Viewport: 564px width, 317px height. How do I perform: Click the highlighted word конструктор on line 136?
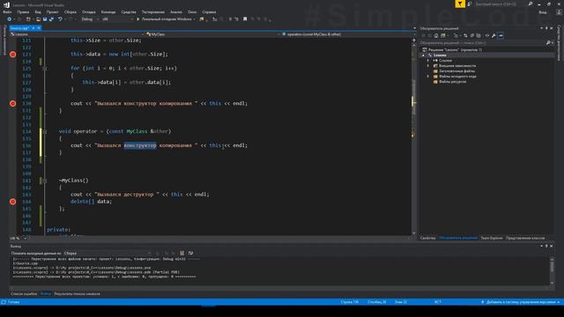pyautogui.click(x=140, y=145)
